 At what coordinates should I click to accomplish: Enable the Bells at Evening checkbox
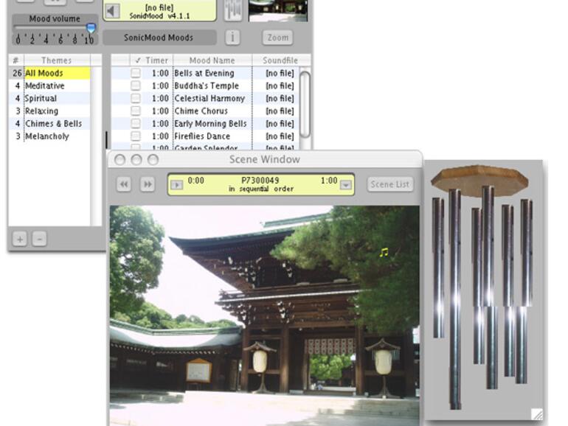pos(136,74)
